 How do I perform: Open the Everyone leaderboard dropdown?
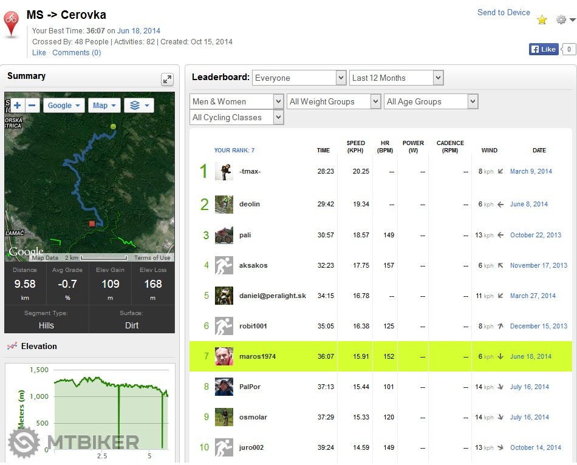point(299,78)
